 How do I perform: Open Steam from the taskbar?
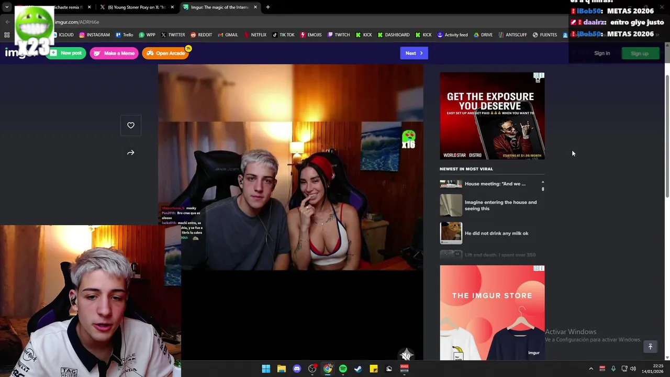point(358,369)
